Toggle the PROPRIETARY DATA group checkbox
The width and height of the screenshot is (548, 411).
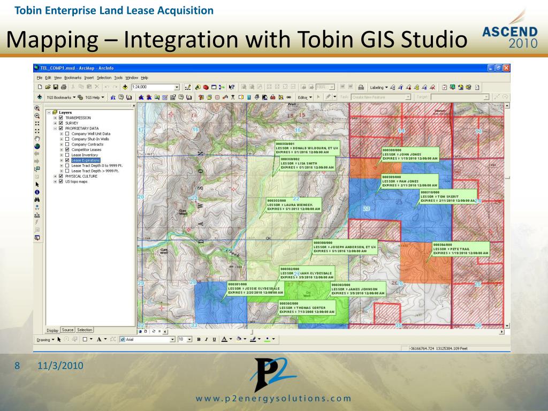pos(61,128)
